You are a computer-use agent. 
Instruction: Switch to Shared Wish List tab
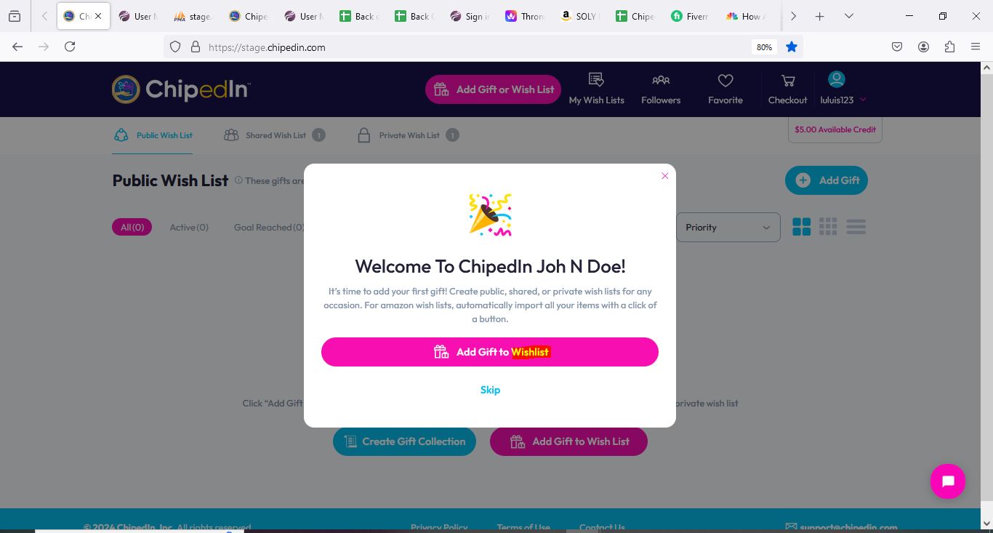(275, 135)
